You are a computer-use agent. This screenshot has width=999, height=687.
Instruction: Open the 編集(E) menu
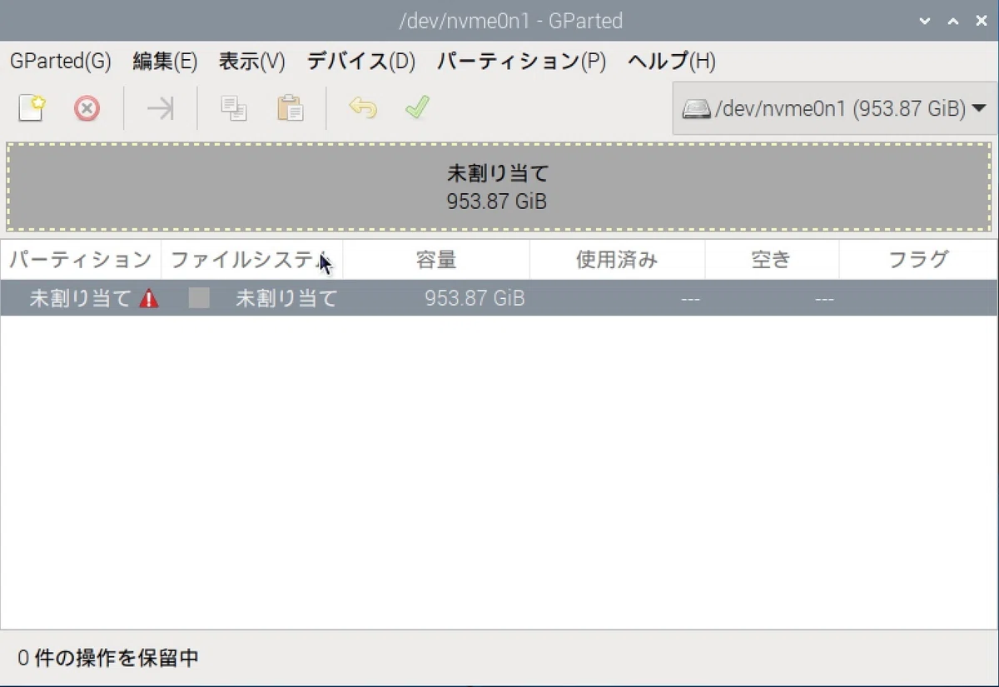click(x=165, y=62)
